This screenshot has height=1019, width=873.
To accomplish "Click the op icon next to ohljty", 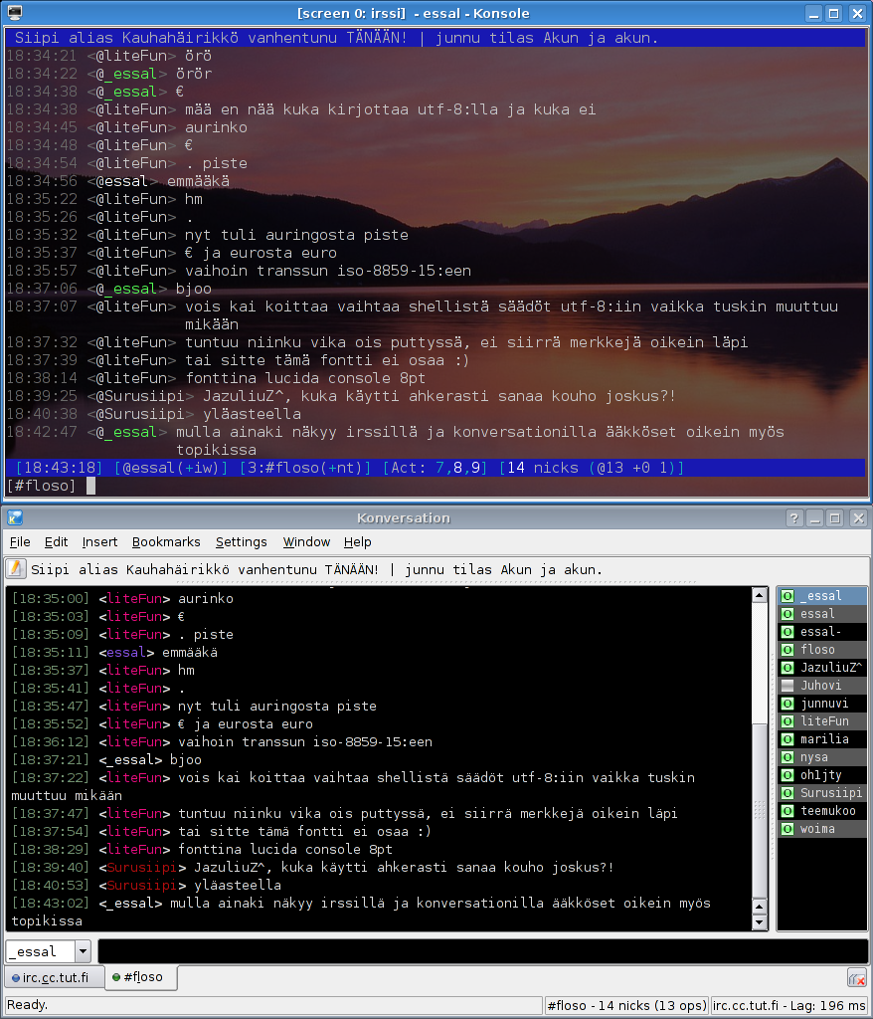I will 787,775.
